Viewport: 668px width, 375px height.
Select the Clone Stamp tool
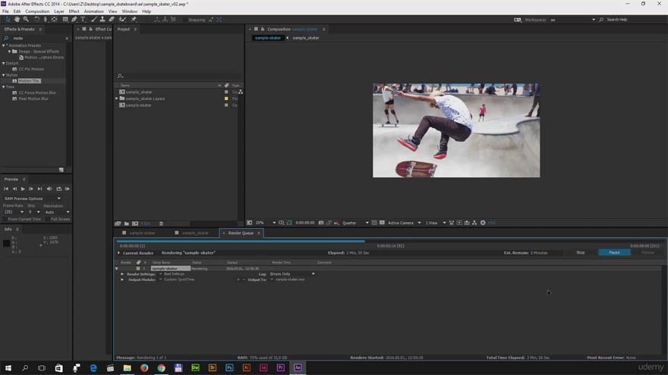(x=102, y=20)
